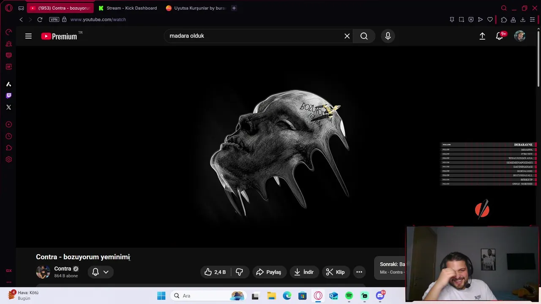The width and height of the screenshot is (541, 304).
Task: Open History clock in sidebar
Action: tap(8, 136)
